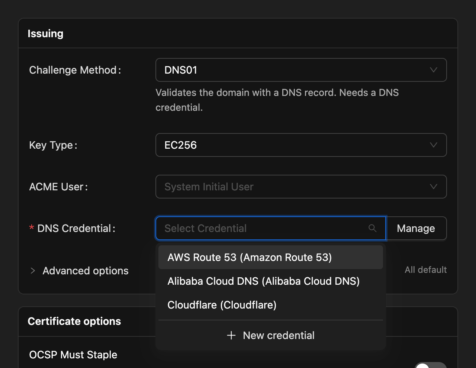The width and height of the screenshot is (476, 368).
Task: Add a New credential
Action: pyautogui.click(x=271, y=335)
